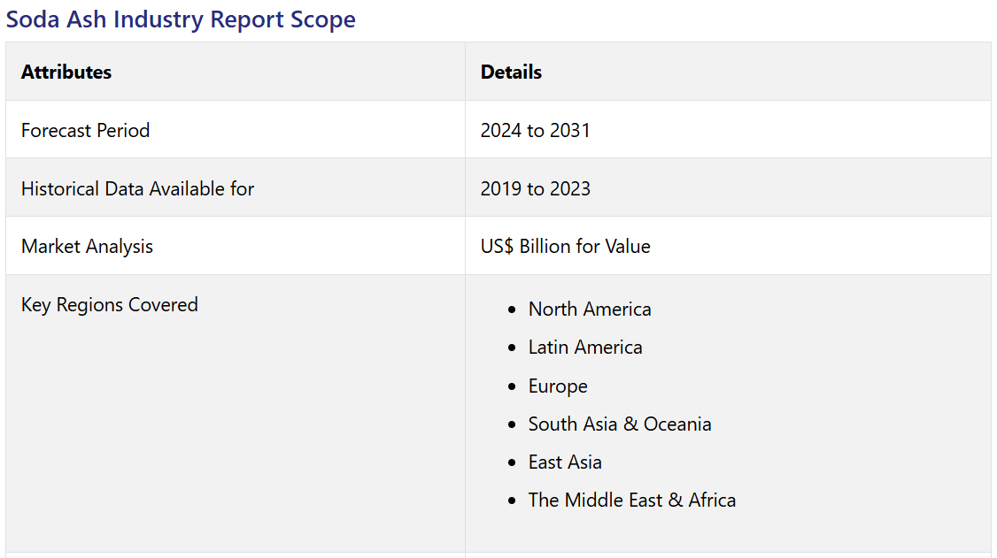Click the US$ Billion for Value text
This screenshot has height=558, width=997.
click(x=565, y=247)
